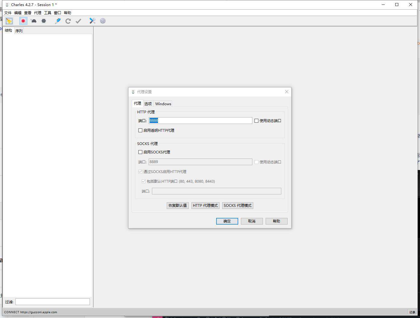Check 启用透明HTTP代理

(x=140, y=130)
